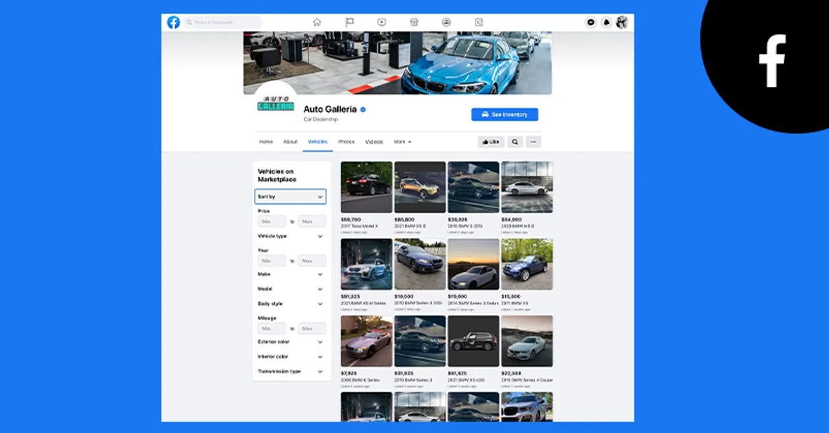This screenshot has width=829, height=433.
Task: Click the Price Max input field
Action: click(312, 222)
